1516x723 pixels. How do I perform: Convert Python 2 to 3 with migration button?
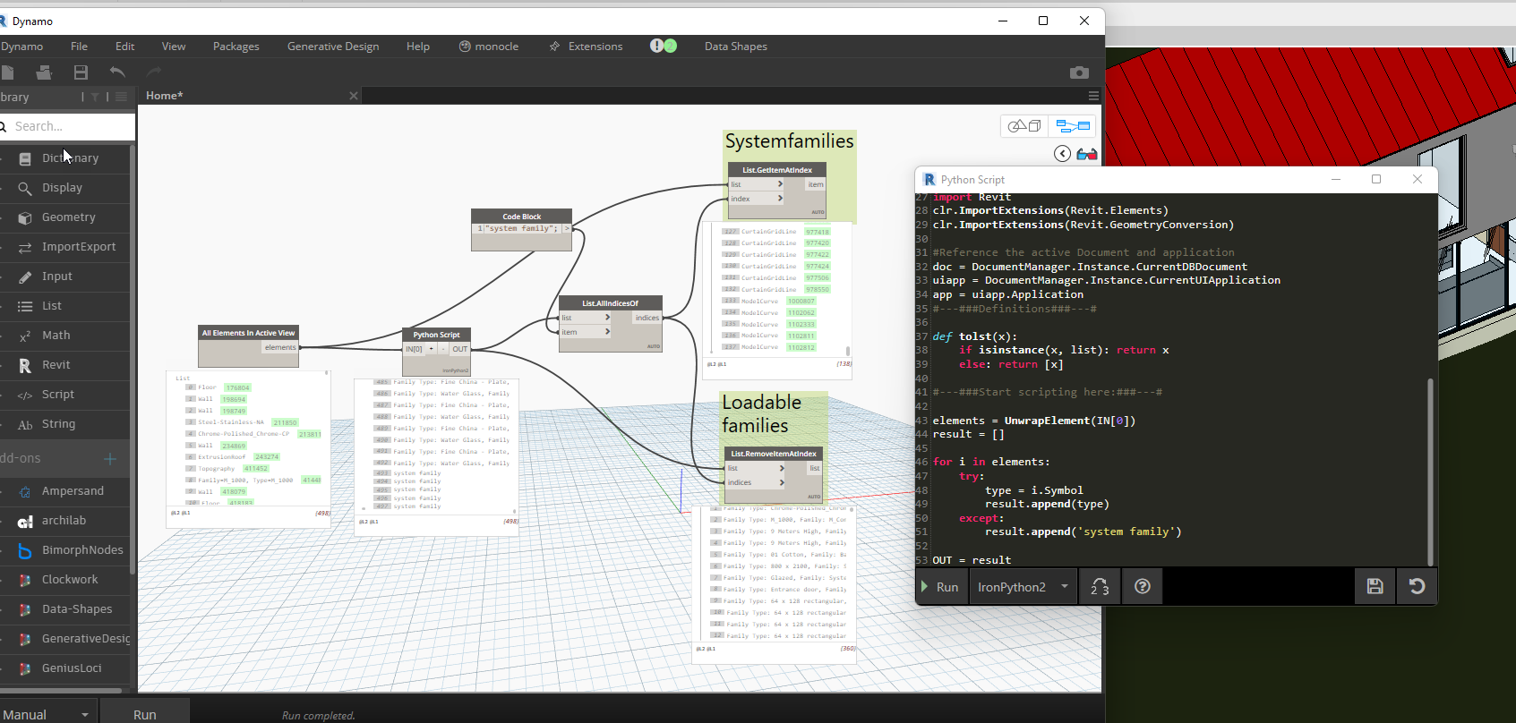pyautogui.click(x=1100, y=587)
